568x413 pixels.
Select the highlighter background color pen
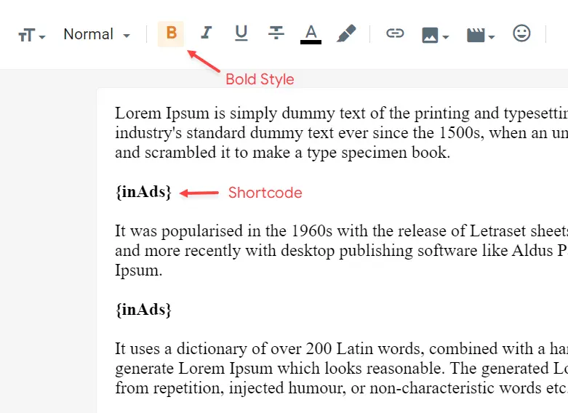(x=346, y=33)
